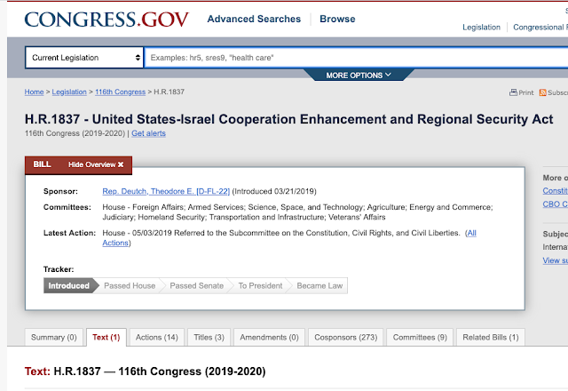Open sponsor Rep. Deutch, Theodore E. link
This screenshot has width=568, height=391.
[x=166, y=191]
